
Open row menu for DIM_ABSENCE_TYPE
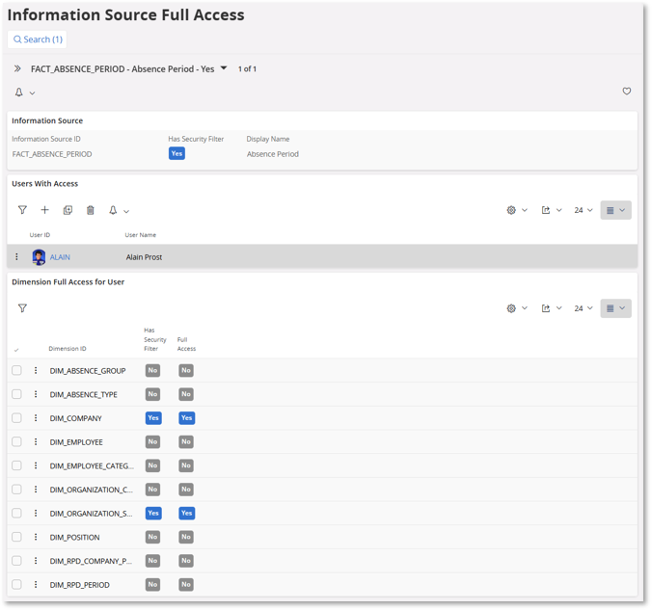point(36,394)
